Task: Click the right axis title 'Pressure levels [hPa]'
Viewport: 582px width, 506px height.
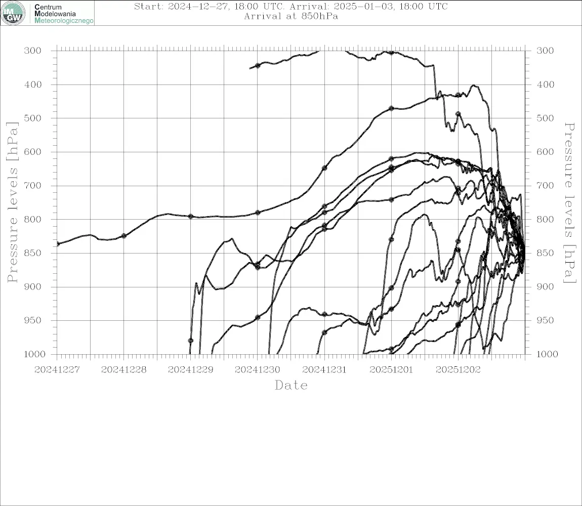Action: pyautogui.click(x=569, y=203)
